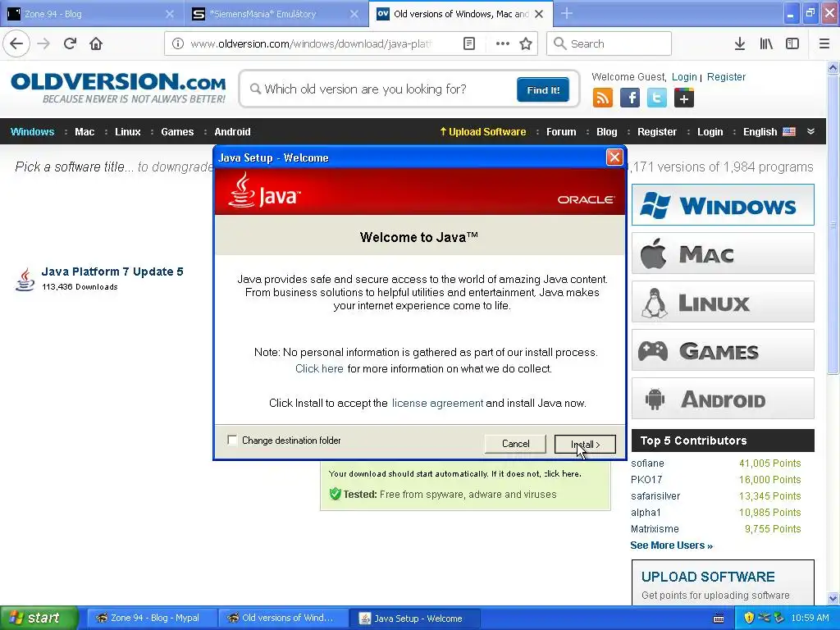The image size is (840, 630).
Task: Click the page vertical scrollbar thumb
Action: pos(833,225)
